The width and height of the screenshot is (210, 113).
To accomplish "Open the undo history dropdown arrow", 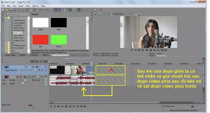I will pos(44,10).
